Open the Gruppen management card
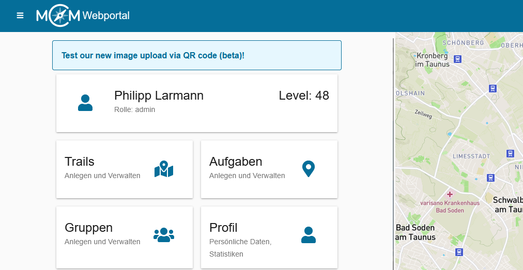 point(124,235)
